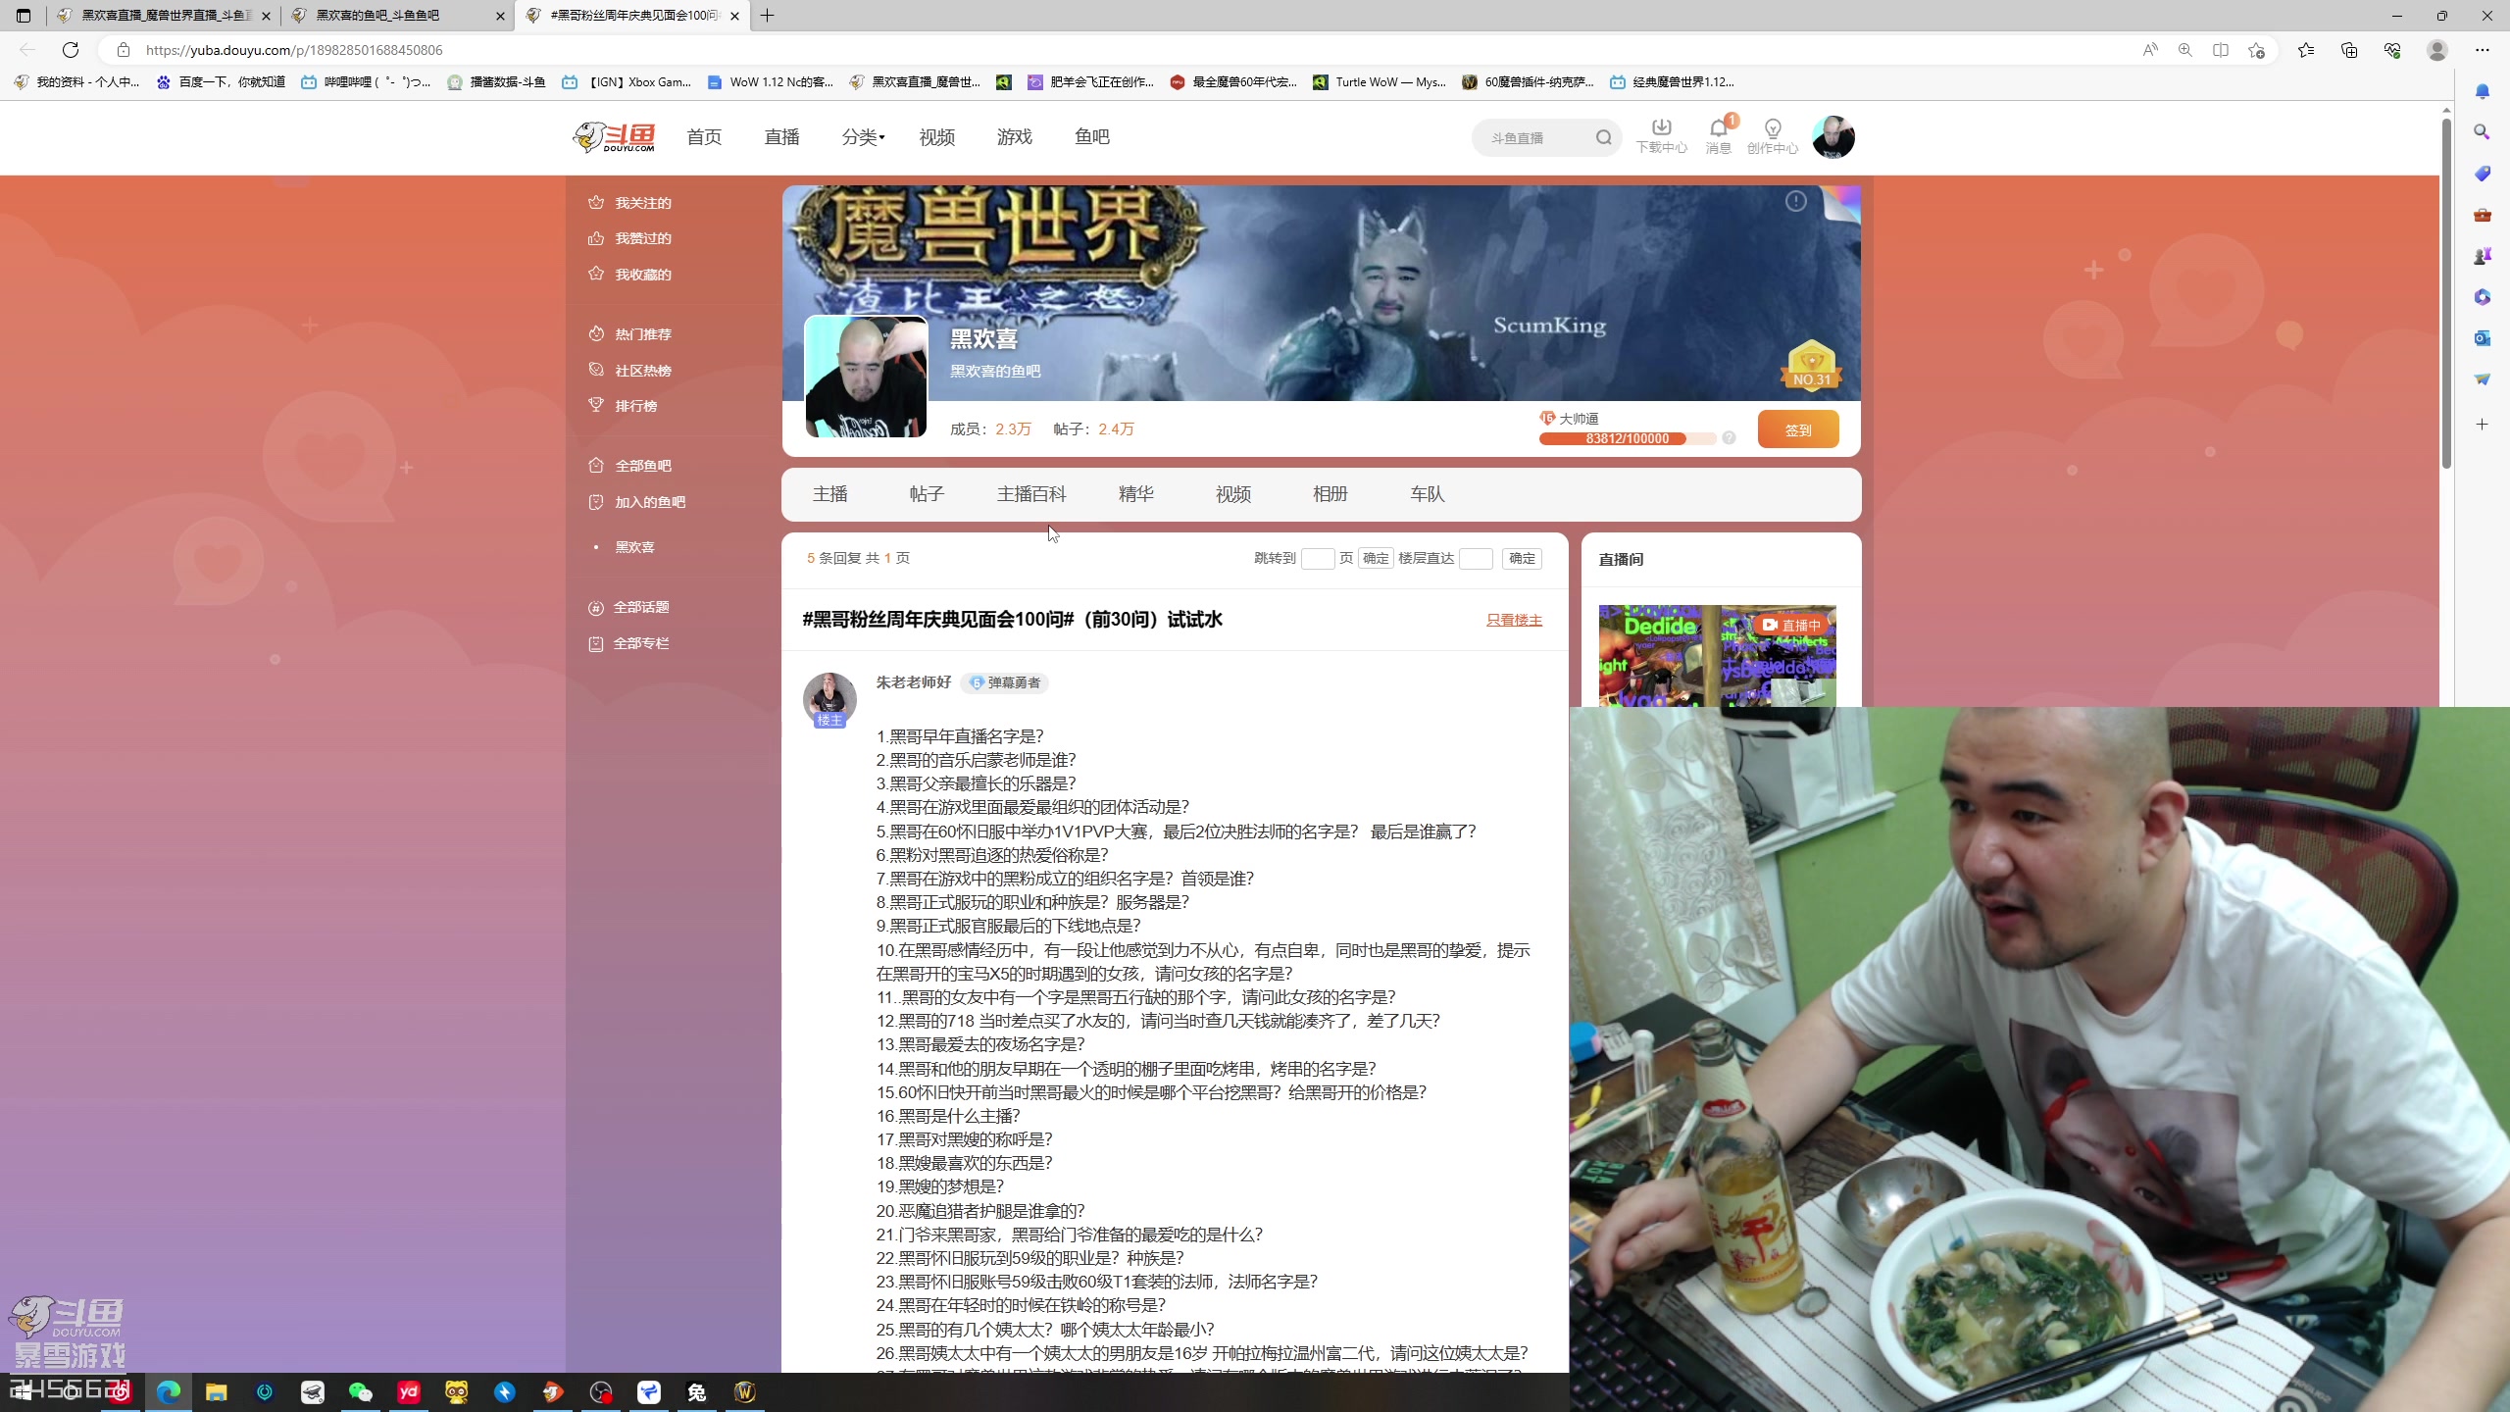The height and width of the screenshot is (1412, 2510).
Task: Click the help question icon near level bar
Action: [x=1729, y=438]
